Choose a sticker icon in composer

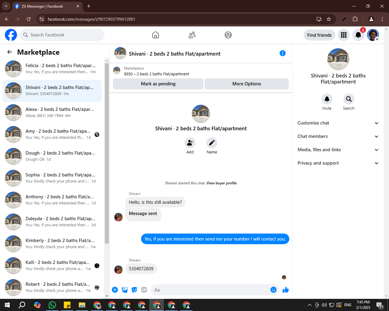[134, 290]
